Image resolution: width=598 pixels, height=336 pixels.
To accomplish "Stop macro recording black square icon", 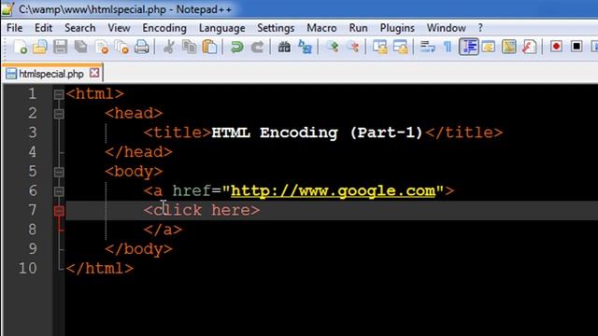I will point(577,47).
